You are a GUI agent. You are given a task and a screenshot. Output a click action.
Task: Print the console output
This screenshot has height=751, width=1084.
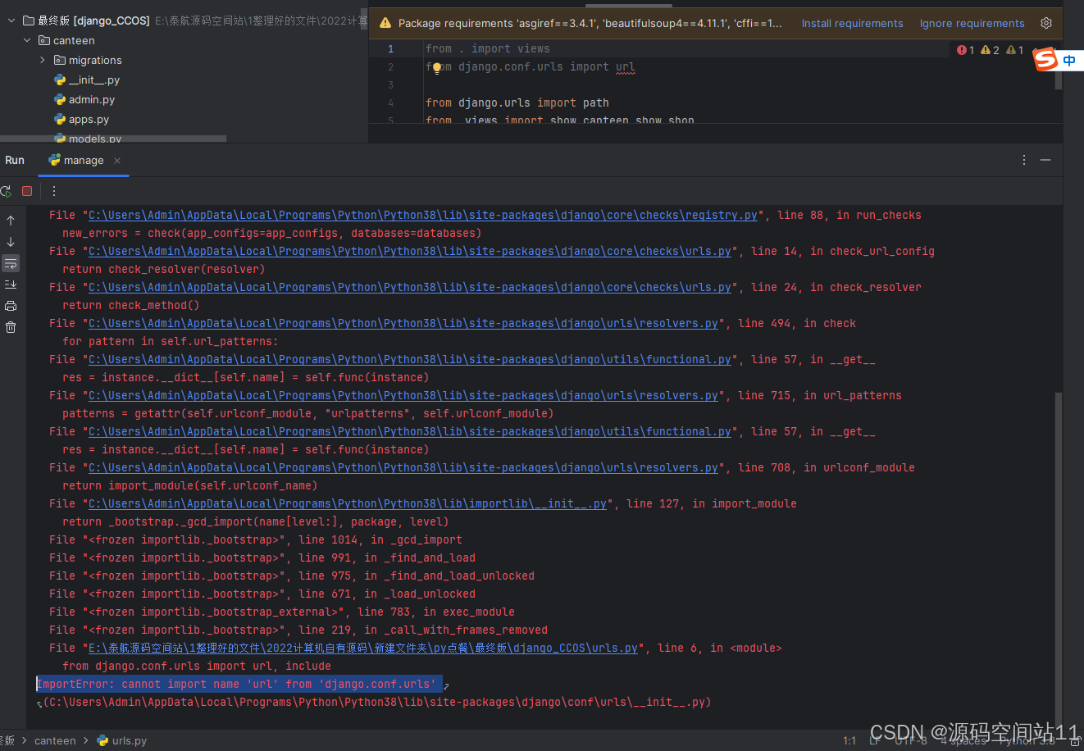tap(10, 305)
